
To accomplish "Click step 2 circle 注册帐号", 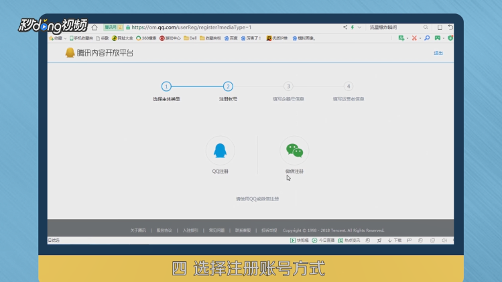I will (228, 86).
